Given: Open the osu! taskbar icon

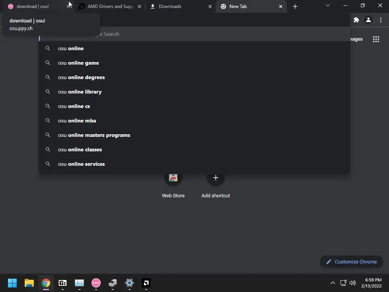Looking at the screenshot, I should coord(96,283).
